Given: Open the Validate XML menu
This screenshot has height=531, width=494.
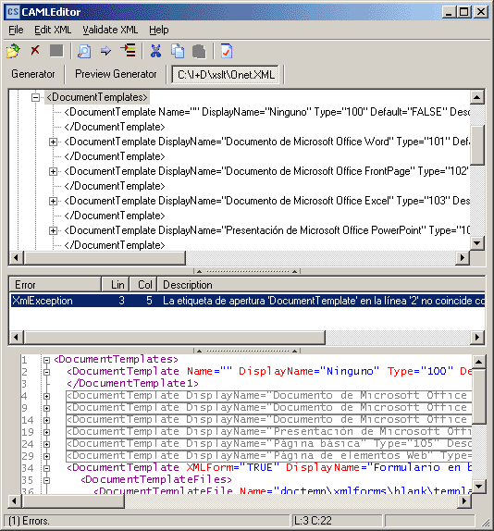Looking at the screenshot, I should tap(110, 30).
